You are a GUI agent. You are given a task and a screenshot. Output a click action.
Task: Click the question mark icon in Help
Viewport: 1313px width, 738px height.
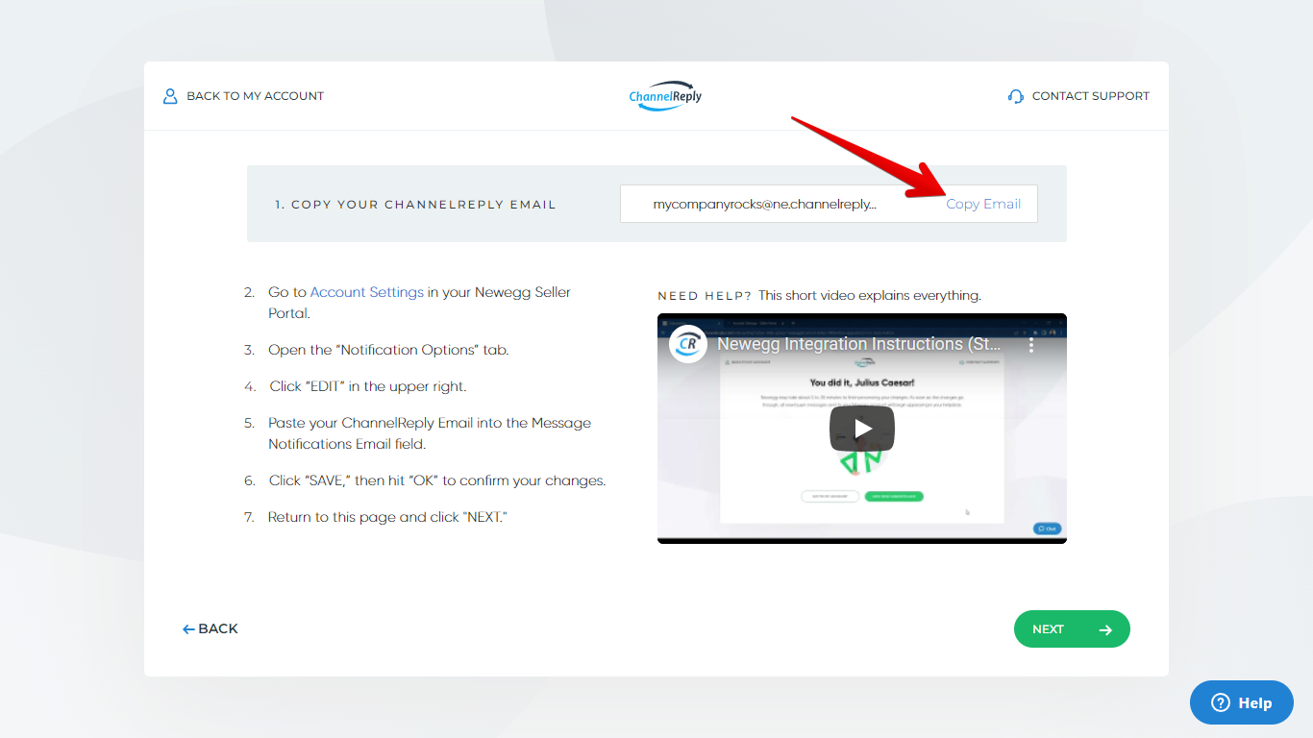(x=1221, y=702)
